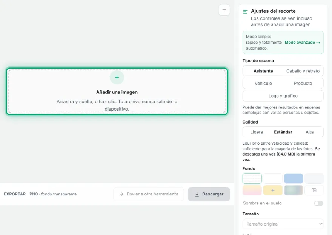Click the Añadir una imagen heading
Screen dimensions: 332x235
pos(117,92)
